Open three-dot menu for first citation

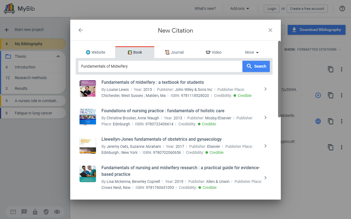click(x=342, y=69)
